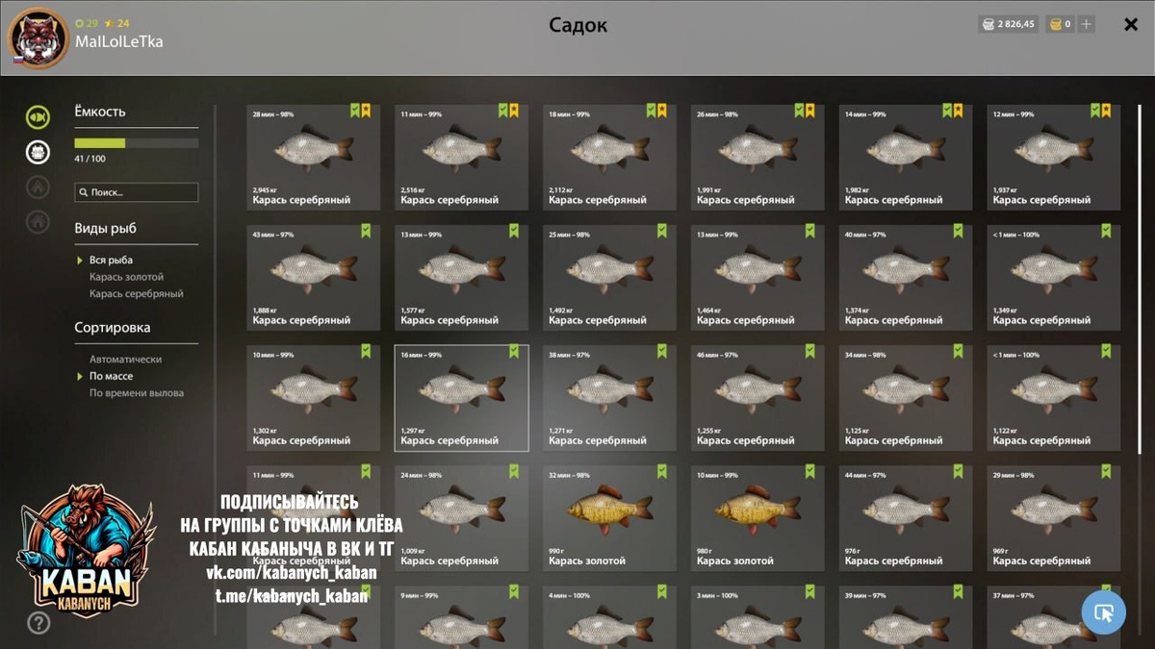The height and width of the screenshot is (649, 1155).
Task: Click the help question mark icon
Action: (x=38, y=623)
